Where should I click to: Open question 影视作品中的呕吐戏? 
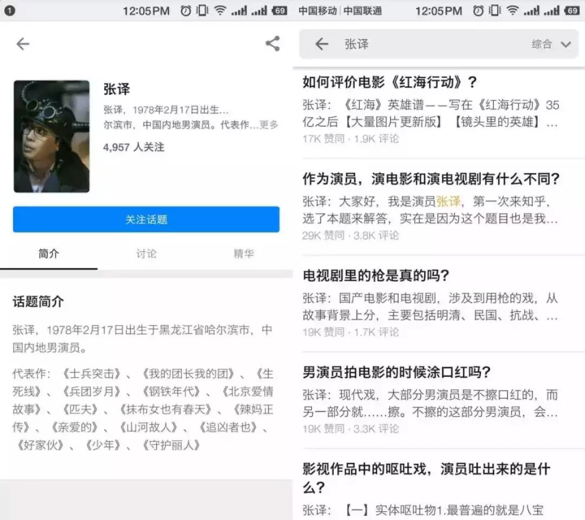[x=426, y=478]
